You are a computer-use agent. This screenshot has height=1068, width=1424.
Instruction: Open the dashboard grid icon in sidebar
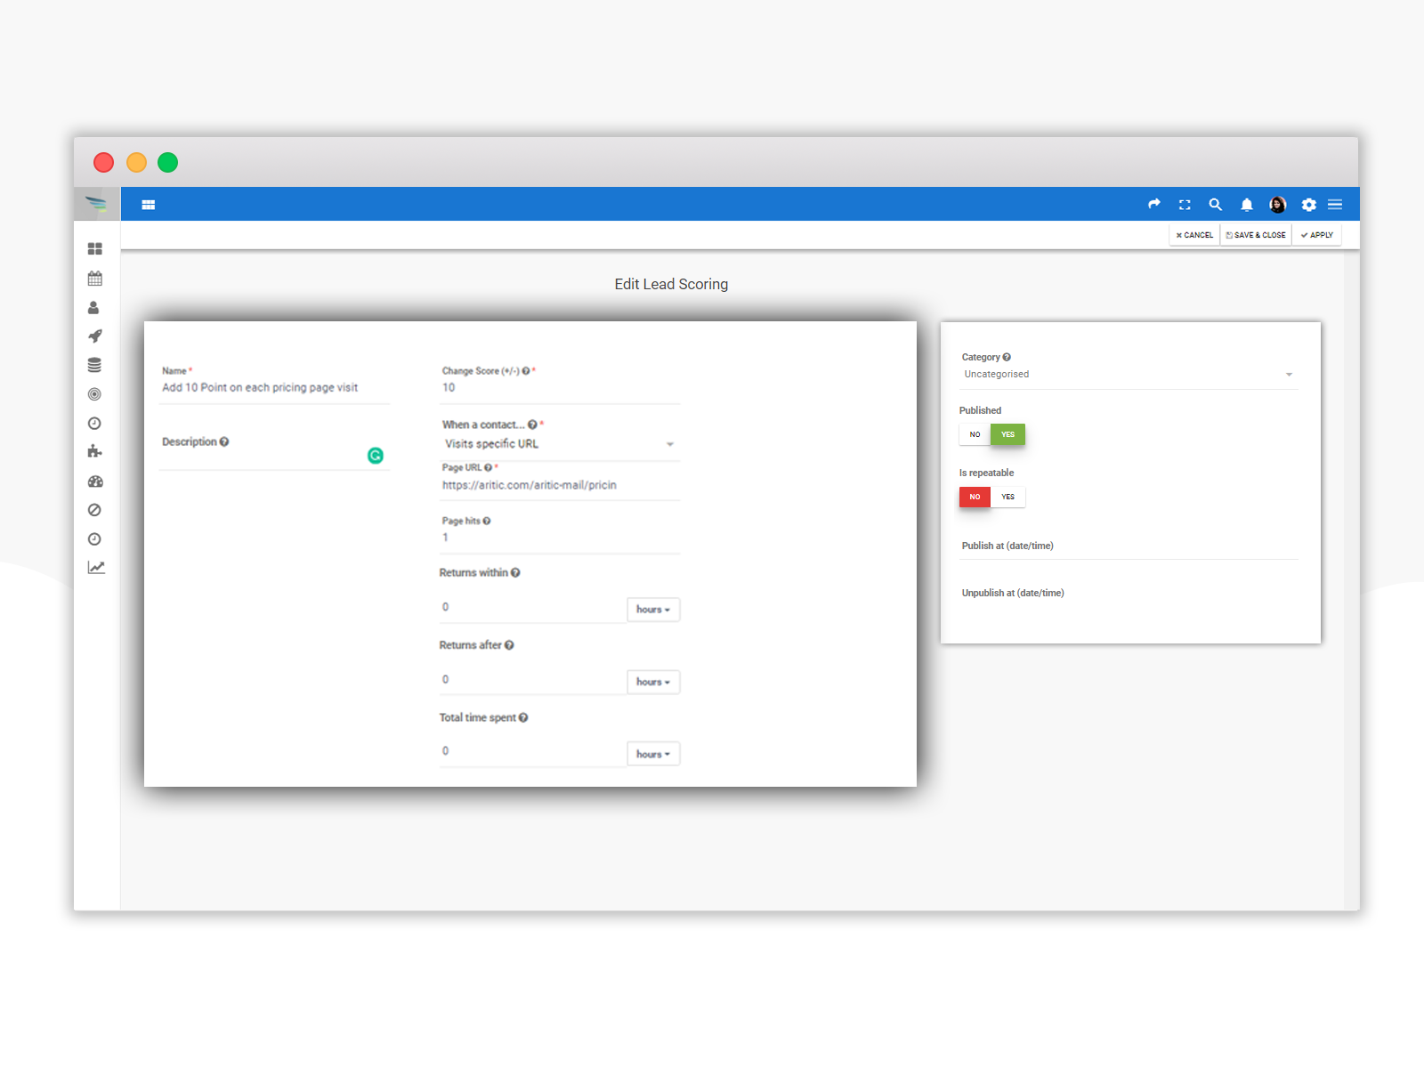(95, 249)
